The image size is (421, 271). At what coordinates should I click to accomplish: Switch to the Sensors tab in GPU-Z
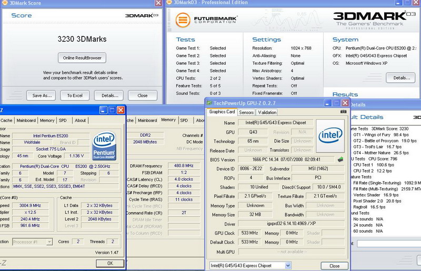246,112
